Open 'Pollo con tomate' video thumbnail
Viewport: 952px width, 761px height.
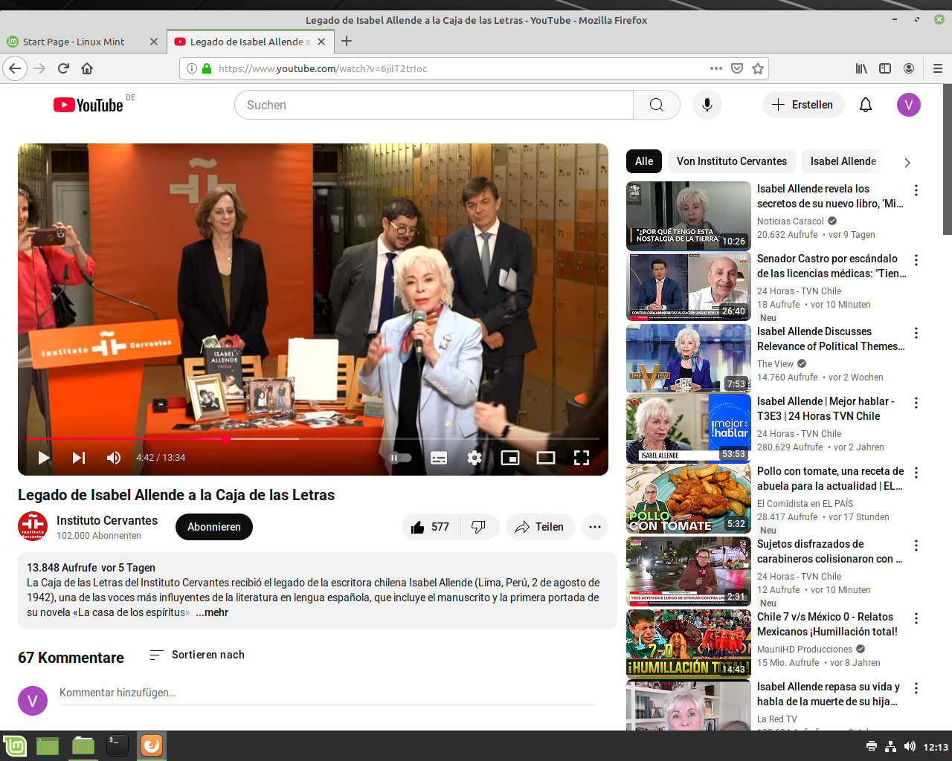pyautogui.click(x=689, y=499)
